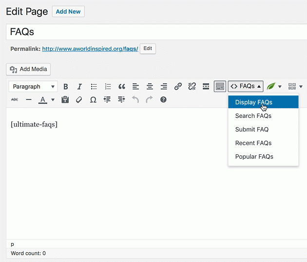The image size is (307, 262).
Task: Open special character Omega picker
Action: coord(93,100)
